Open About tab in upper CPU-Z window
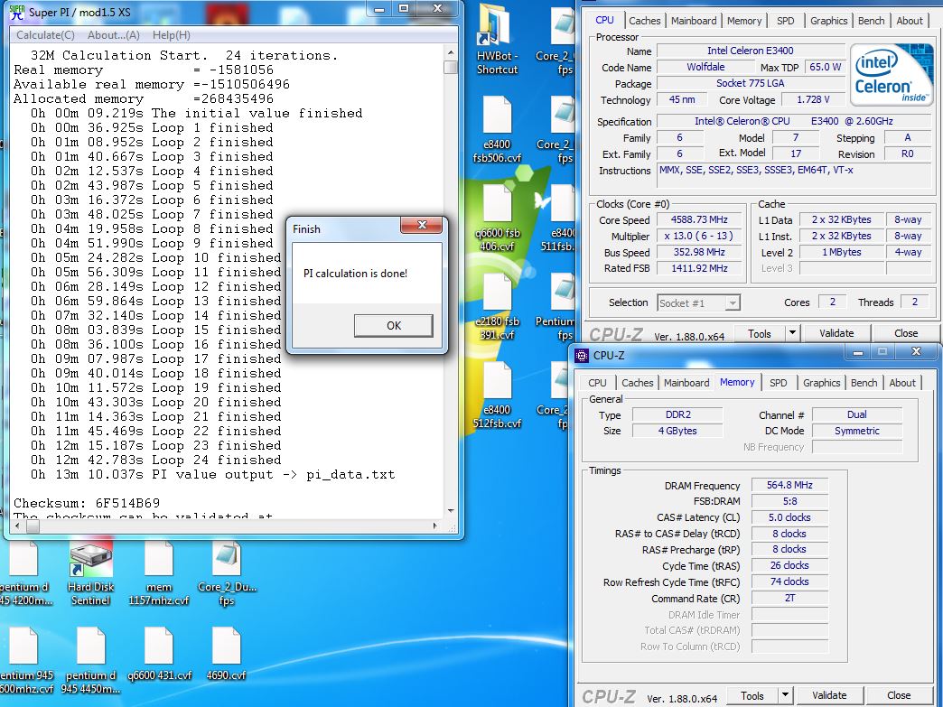 click(x=910, y=21)
